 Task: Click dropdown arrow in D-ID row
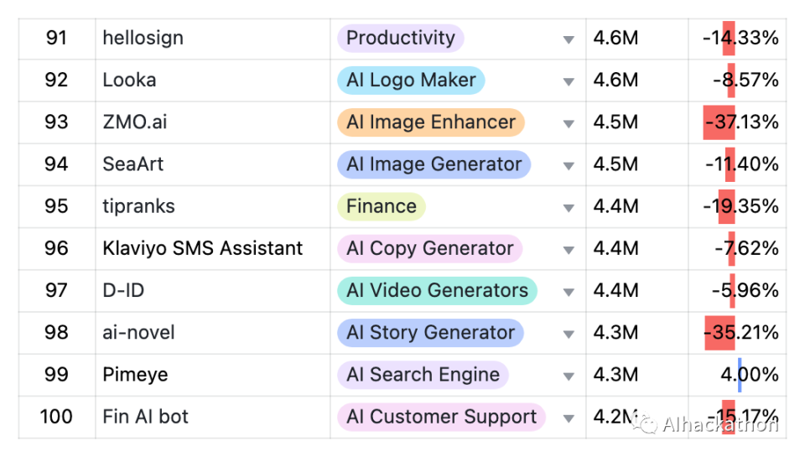(x=569, y=292)
